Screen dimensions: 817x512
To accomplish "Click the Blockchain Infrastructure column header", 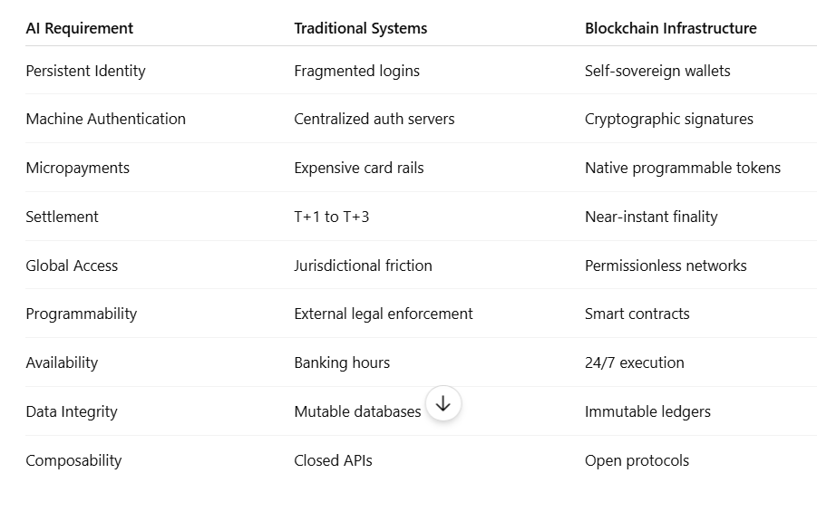I will (671, 28).
